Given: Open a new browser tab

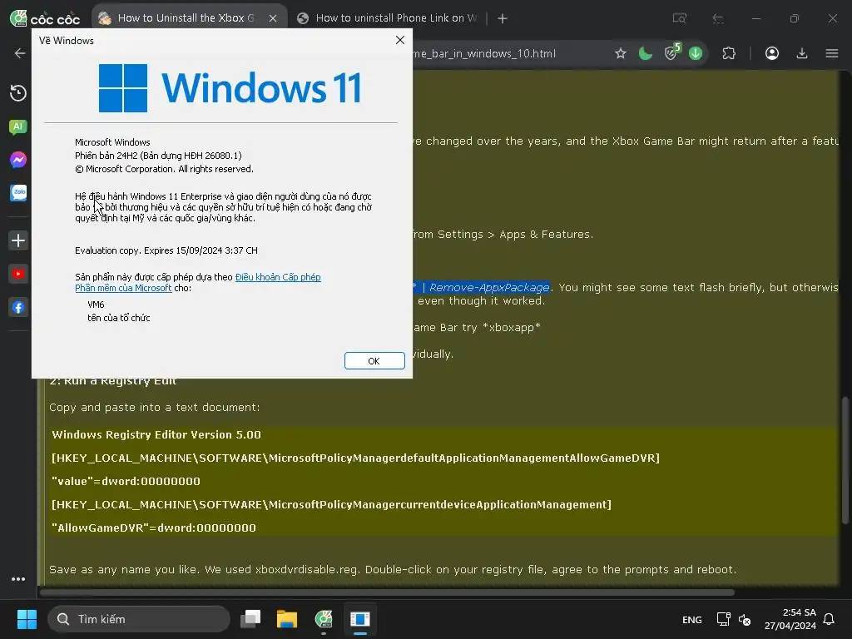Looking at the screenshot, I should click(x=503, y=18).
